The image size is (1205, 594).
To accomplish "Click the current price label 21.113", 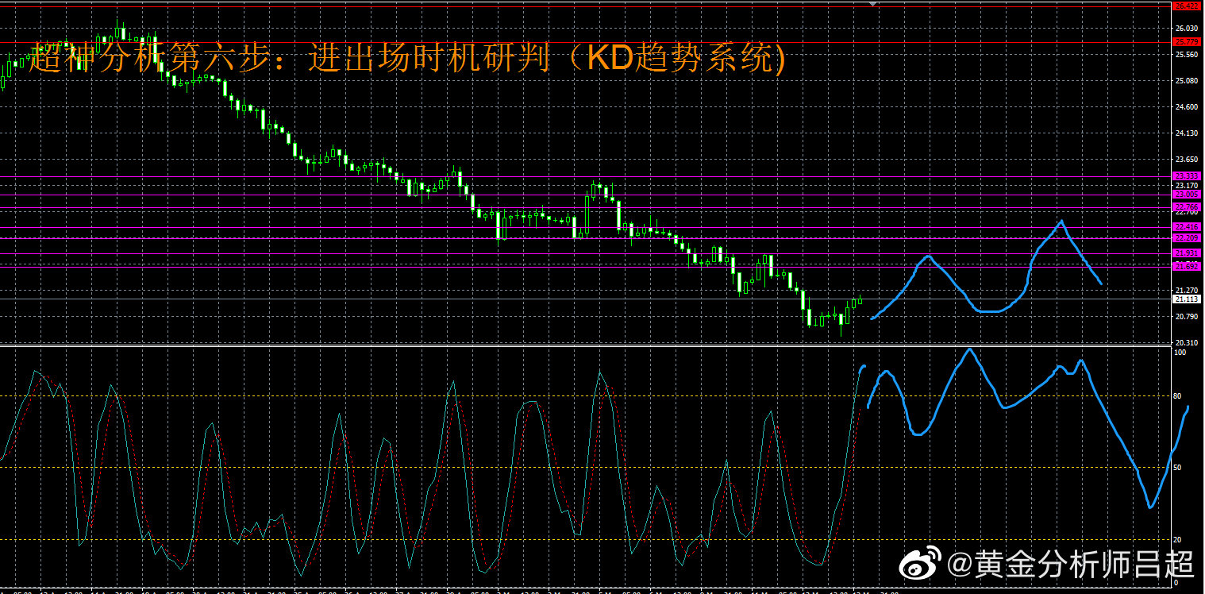I will pyautogui.click(x=1187, y=299).
